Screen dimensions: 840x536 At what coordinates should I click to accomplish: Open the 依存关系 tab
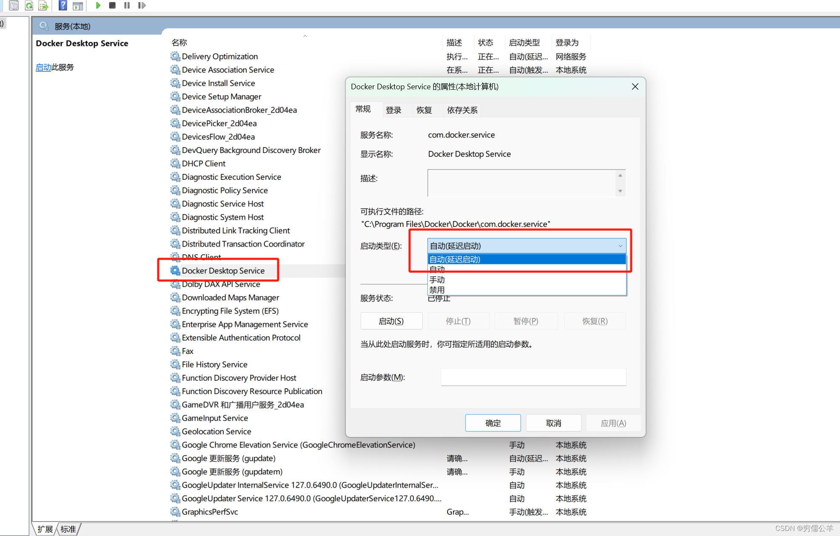pyautogui.click(x=462, y=110)
